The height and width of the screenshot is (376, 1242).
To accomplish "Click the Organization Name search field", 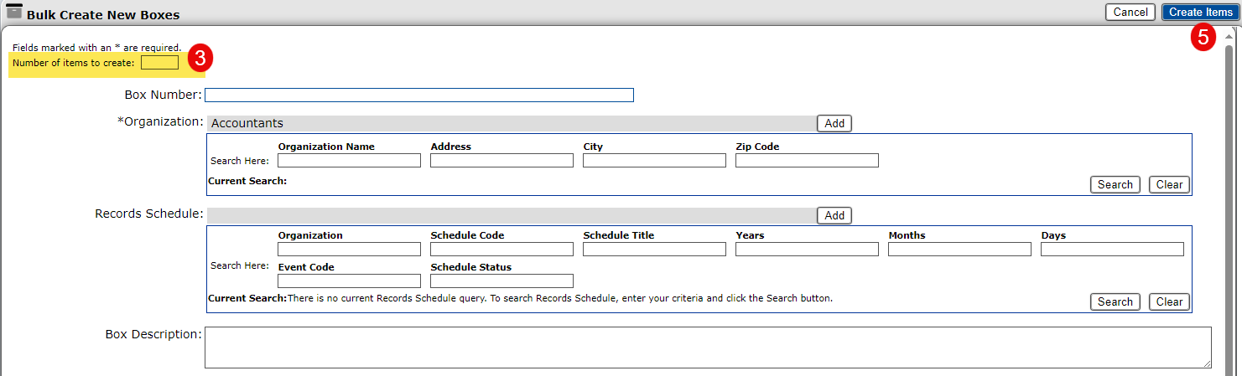I will (349, 160).
